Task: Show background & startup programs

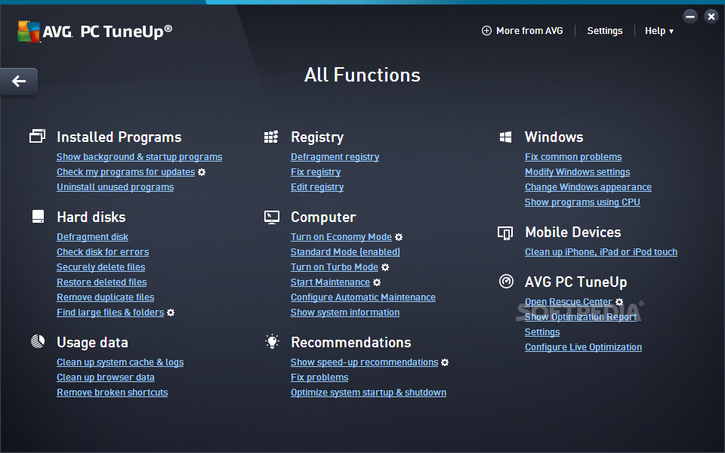Action: pos(139,157)
